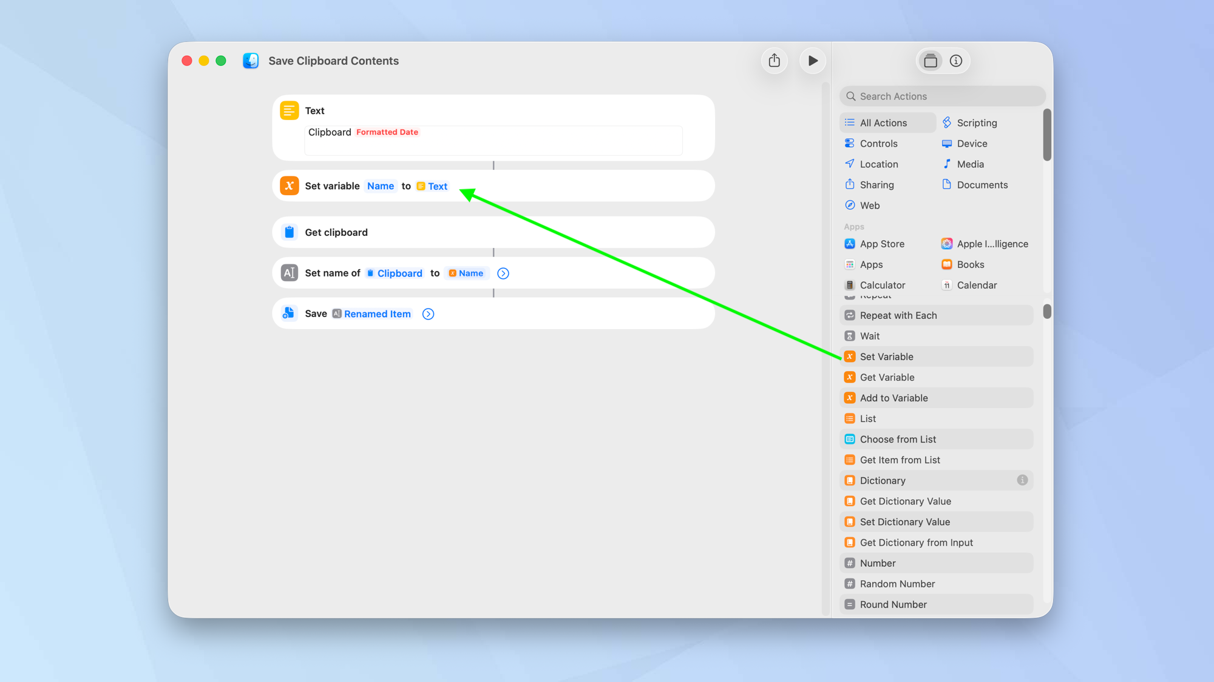Click the Dictionary action info badge
The image size is (1214, 682).
pyautogui.click(x=1022, y=480)
